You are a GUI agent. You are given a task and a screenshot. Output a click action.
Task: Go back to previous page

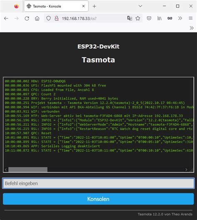coord(6,18)
